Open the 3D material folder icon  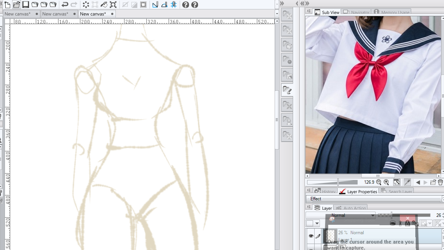(x=287, y=45)
